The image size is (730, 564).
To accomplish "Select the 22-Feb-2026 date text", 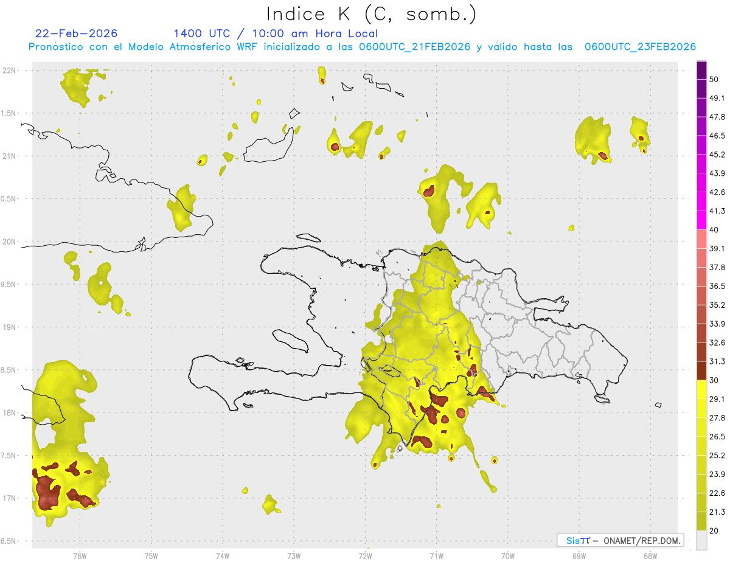I will point(76,33).
